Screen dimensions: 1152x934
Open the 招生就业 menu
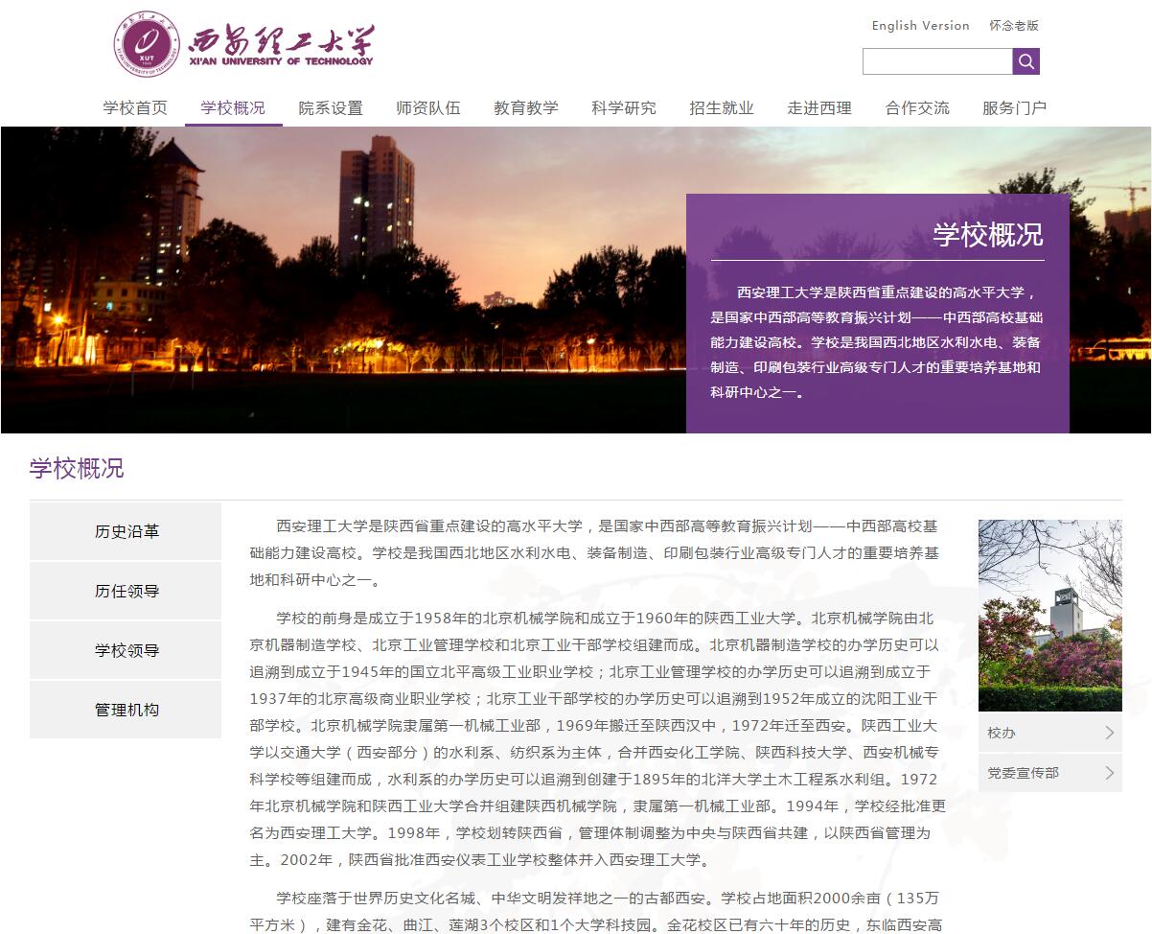tap(722, 107)
